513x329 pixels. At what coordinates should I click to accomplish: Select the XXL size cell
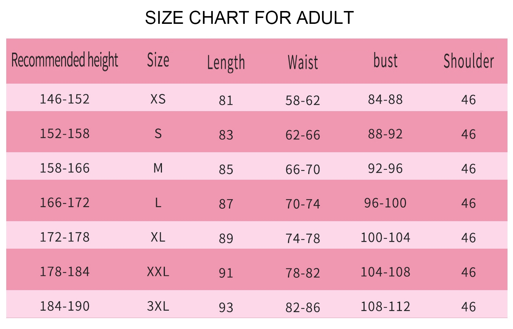pos(158,272)
